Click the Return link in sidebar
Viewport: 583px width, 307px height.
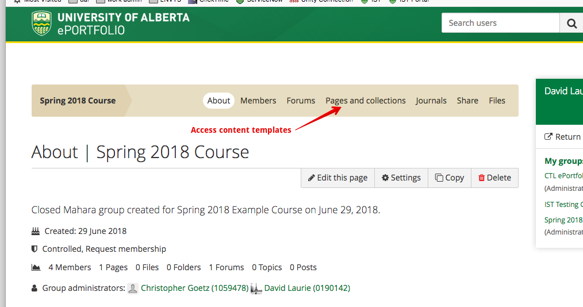tap(567, 137)
